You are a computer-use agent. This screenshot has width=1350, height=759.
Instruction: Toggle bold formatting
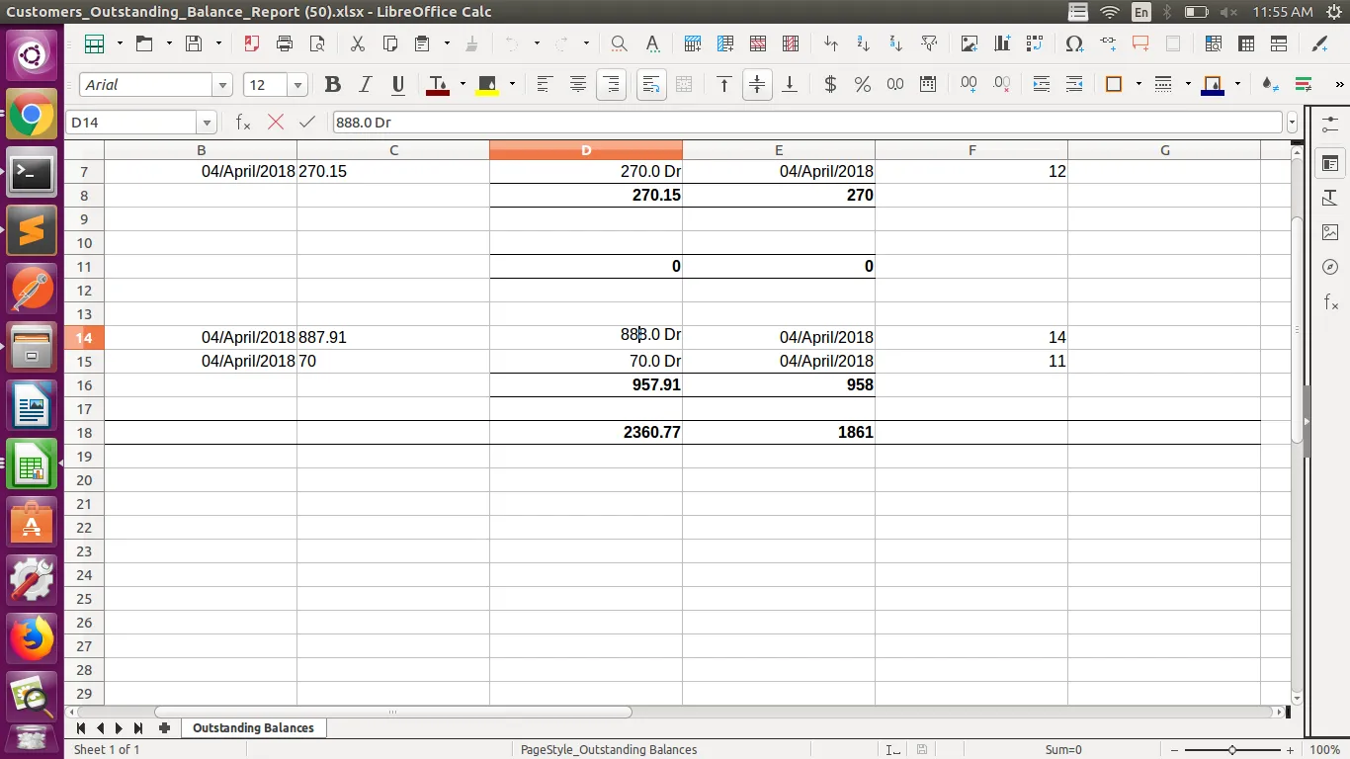333,85
